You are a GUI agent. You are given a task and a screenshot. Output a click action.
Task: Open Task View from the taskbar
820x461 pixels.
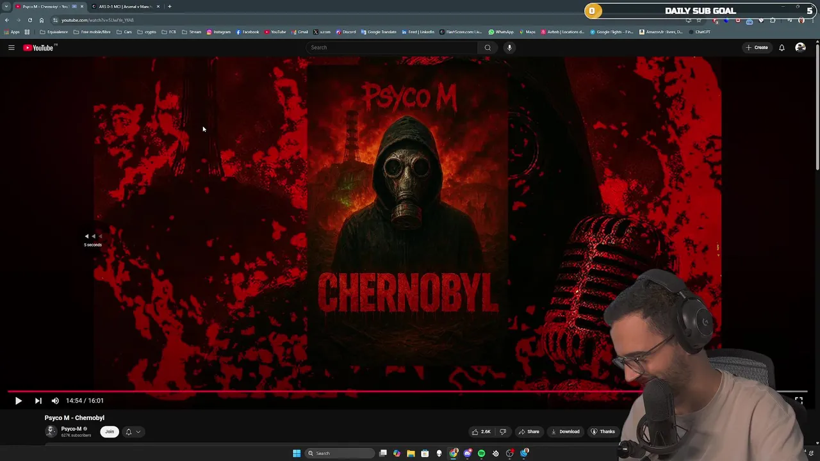[383, 453]
